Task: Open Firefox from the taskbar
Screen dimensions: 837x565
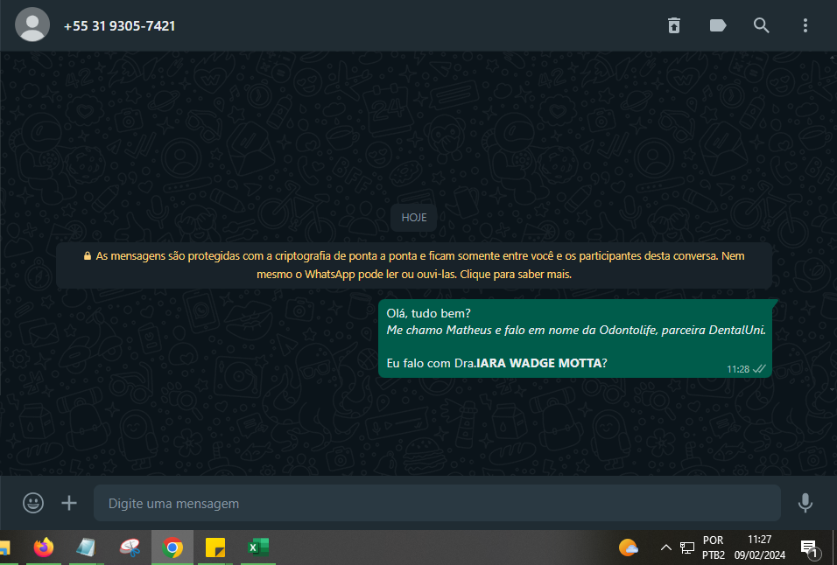Action: (43, 548)
